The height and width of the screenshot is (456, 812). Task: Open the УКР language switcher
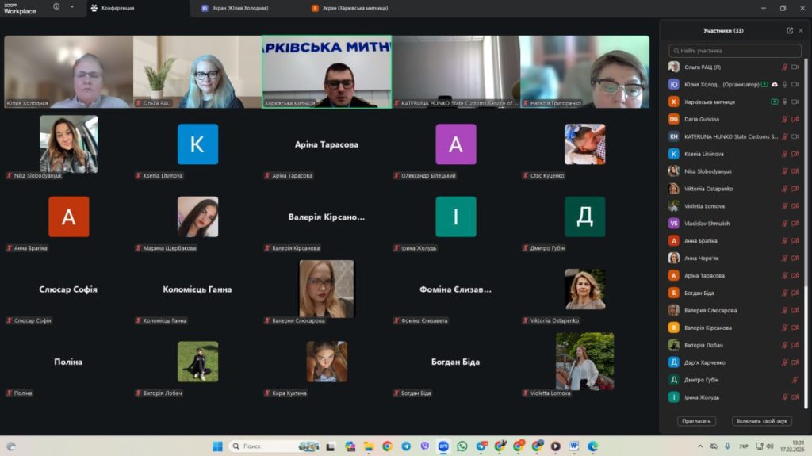[x=743, y=446]
